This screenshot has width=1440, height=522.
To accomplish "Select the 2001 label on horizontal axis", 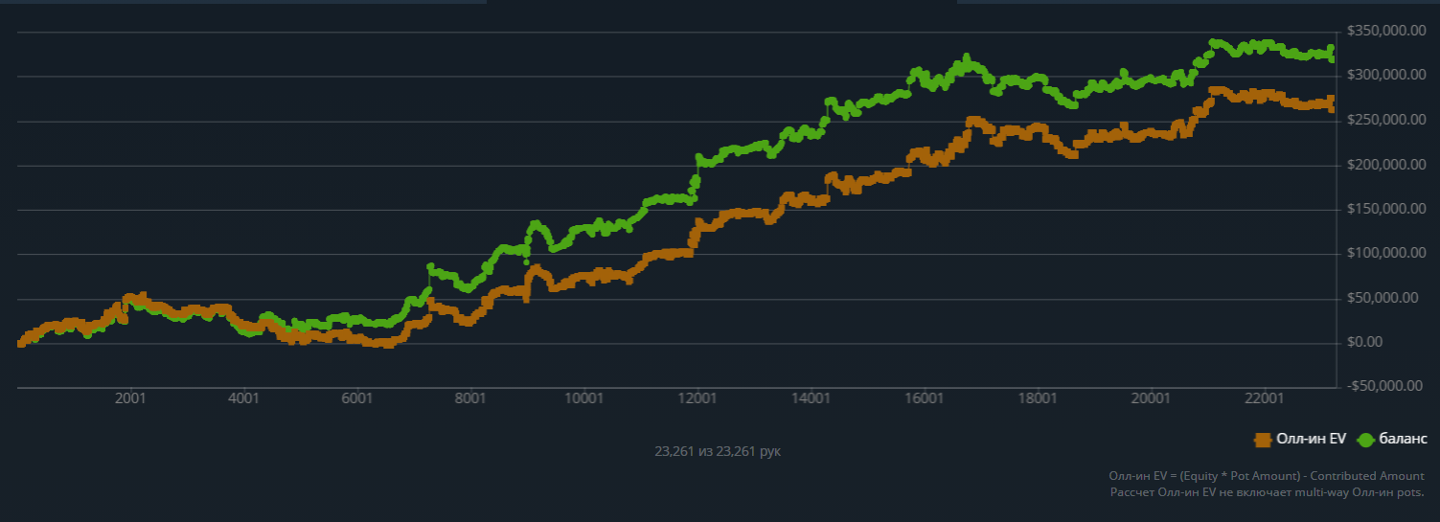I will [130, 398].
